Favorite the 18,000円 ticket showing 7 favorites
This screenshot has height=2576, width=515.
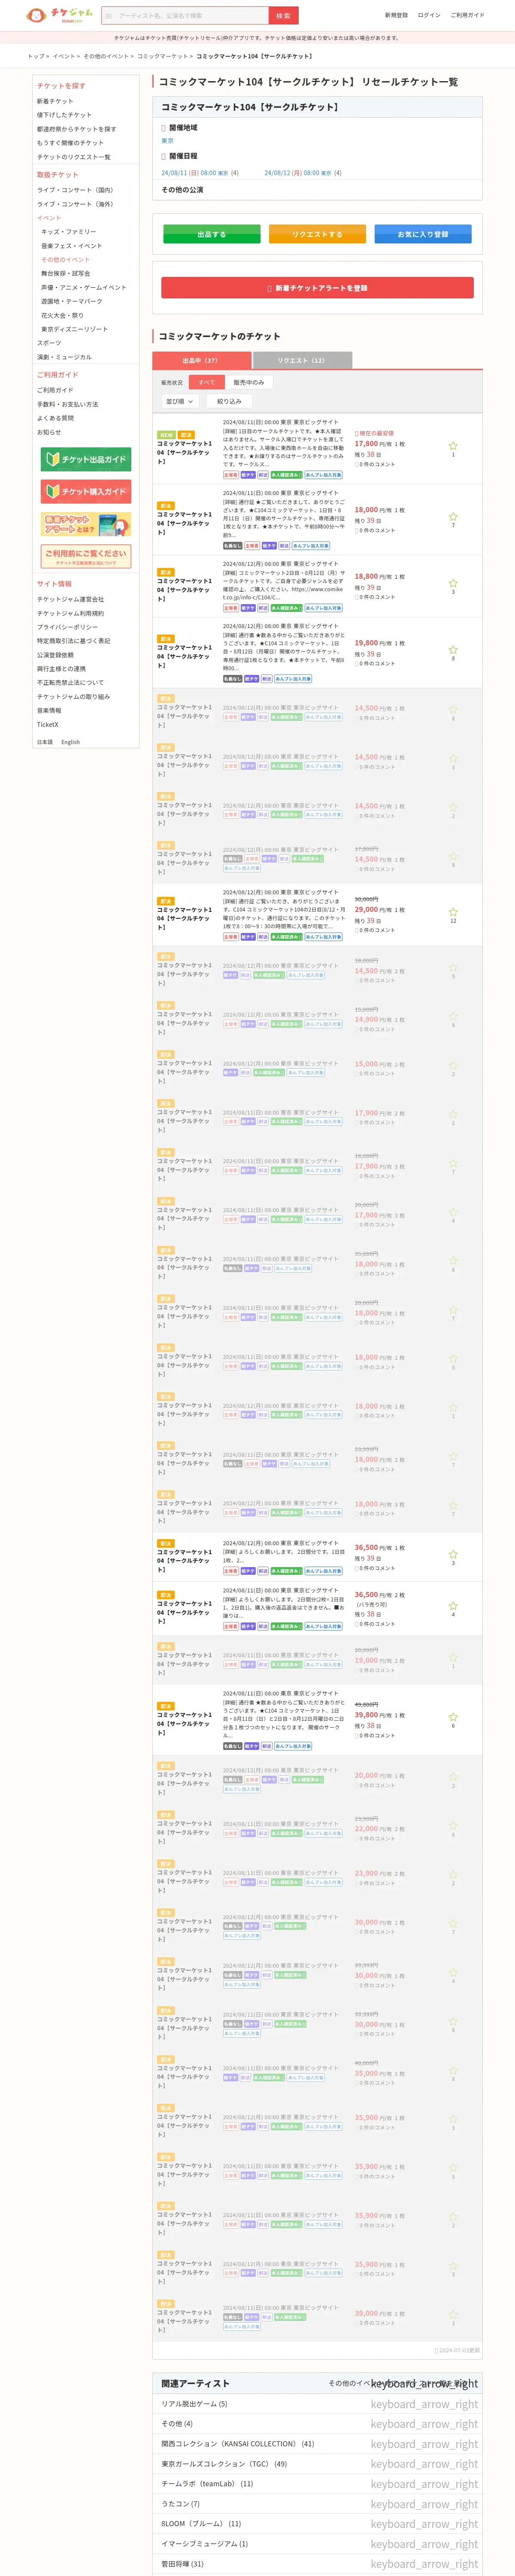pyautogui.click(x=453, y=517)
